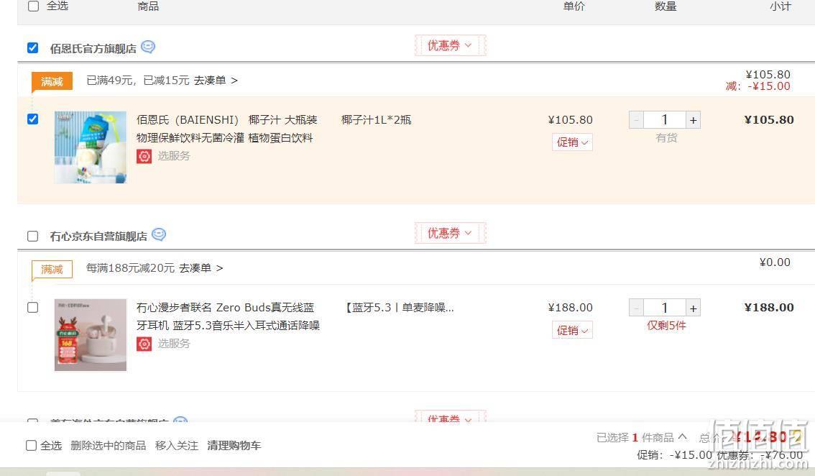Click the 减: -¥15.00 discount text
This screenshot has width=815, height=476.
[758, 86]
